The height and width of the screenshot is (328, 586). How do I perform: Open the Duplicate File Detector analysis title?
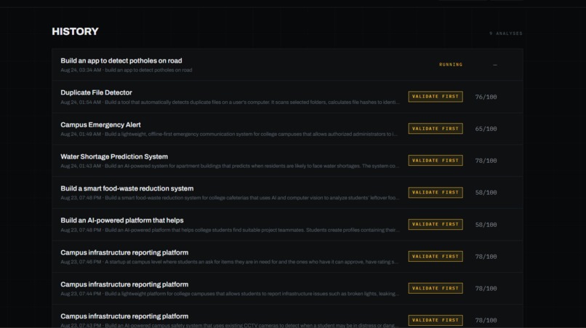pyautogui.click(x=96, y=92)
